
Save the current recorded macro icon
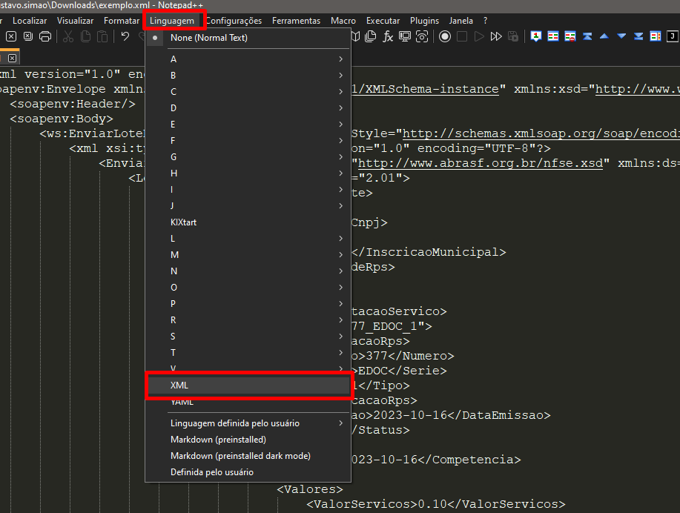[x=512, y=36]
